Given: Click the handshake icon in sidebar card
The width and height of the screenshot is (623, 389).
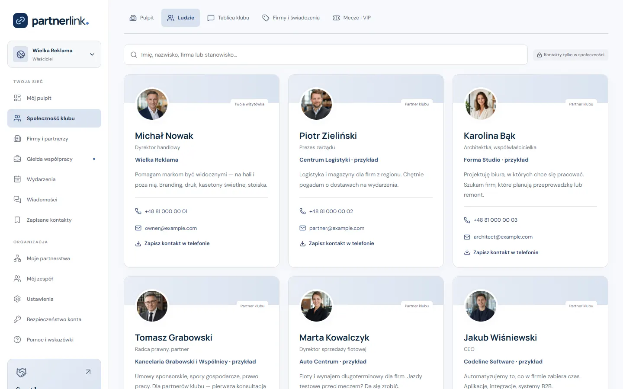Looking at the screenshot, I should tap(21, 372).
